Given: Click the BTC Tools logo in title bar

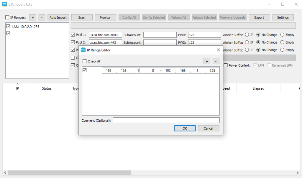Looking at the screenshot, I should (x=4, y=4).
